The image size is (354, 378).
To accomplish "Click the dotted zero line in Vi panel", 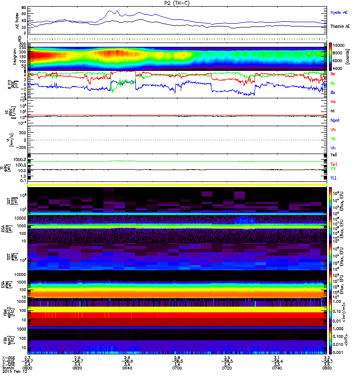I will coord(177,140).
